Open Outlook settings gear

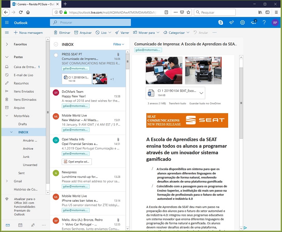coord(242,23)
